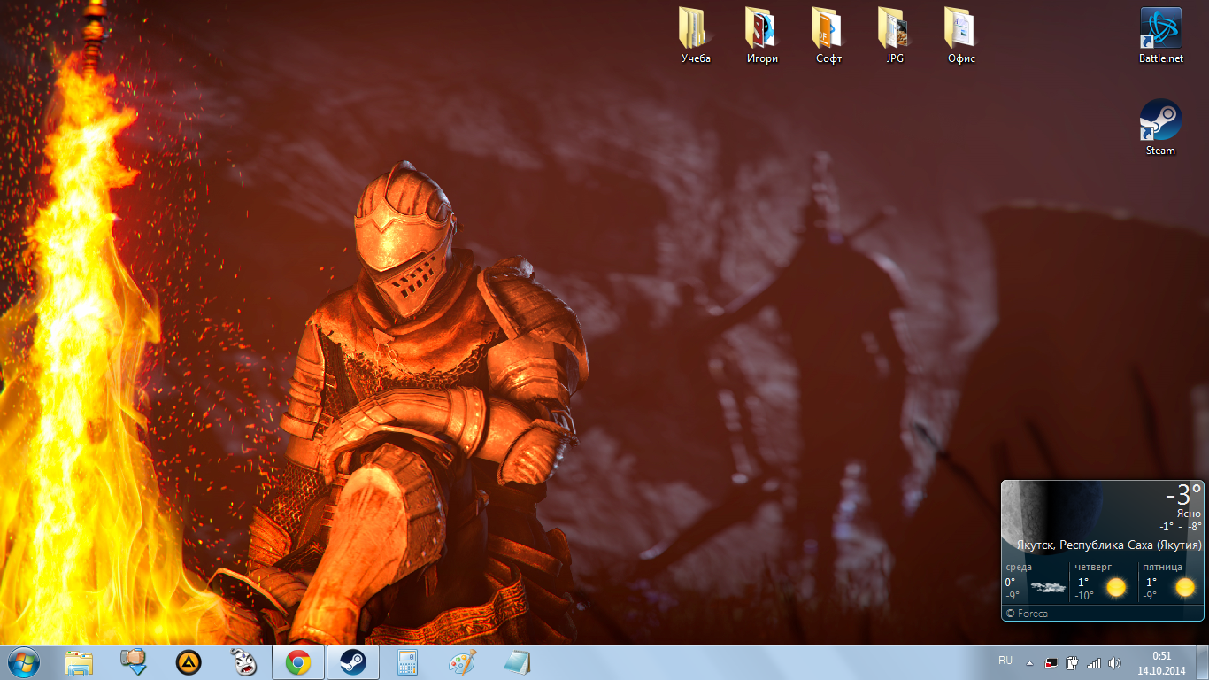1209x680 pixels.
Task: Click the Show desktop strip by the clock
Action: (x=1203, y=662)
